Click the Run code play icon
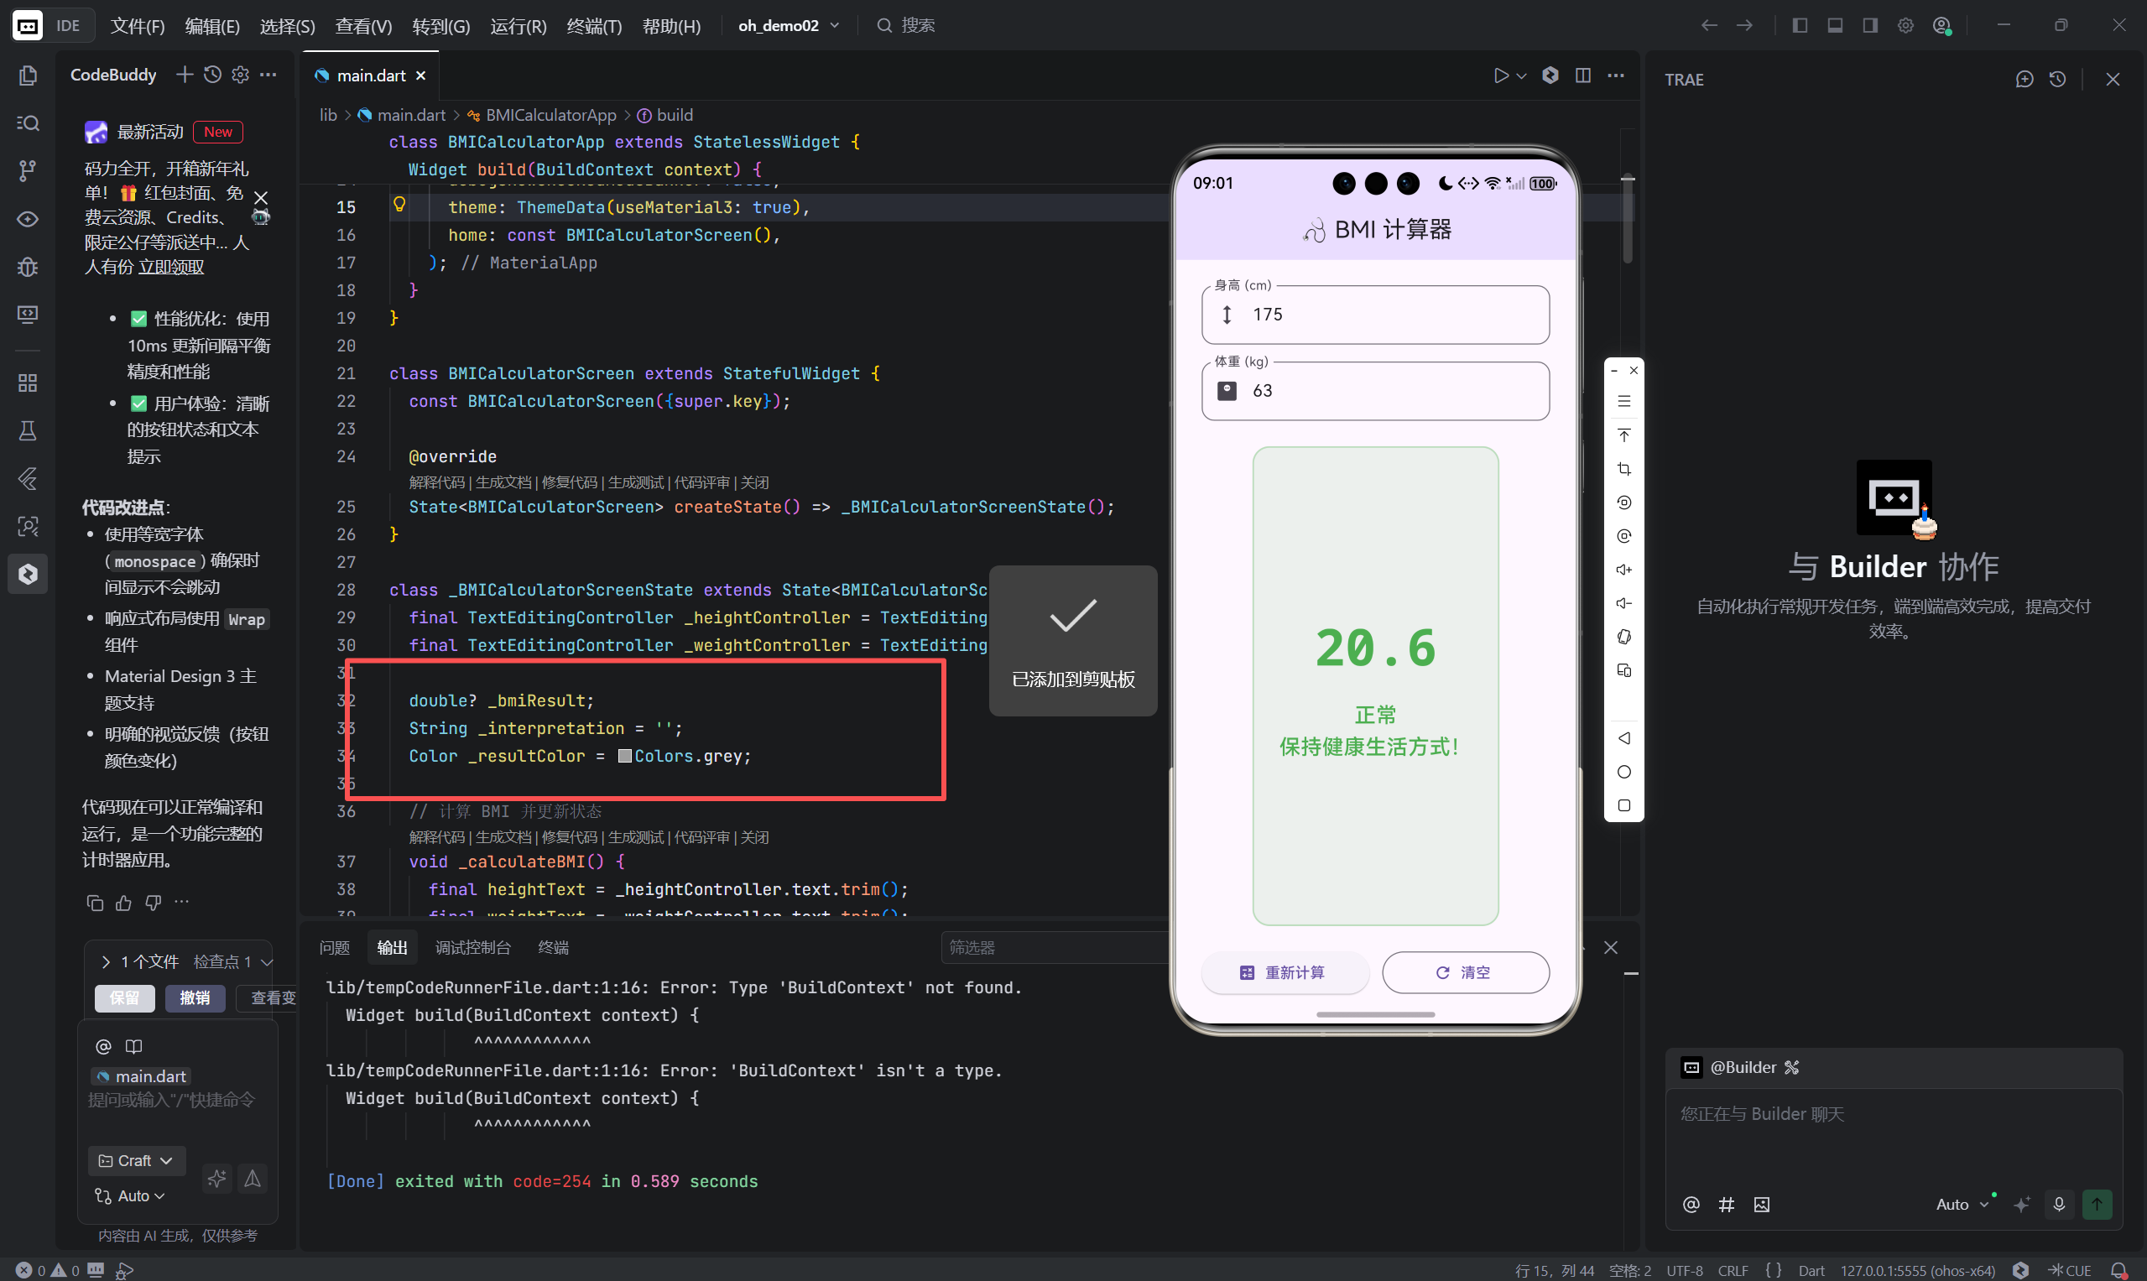This screenshot has width=2147, height=1281. tap(1501, 76)
